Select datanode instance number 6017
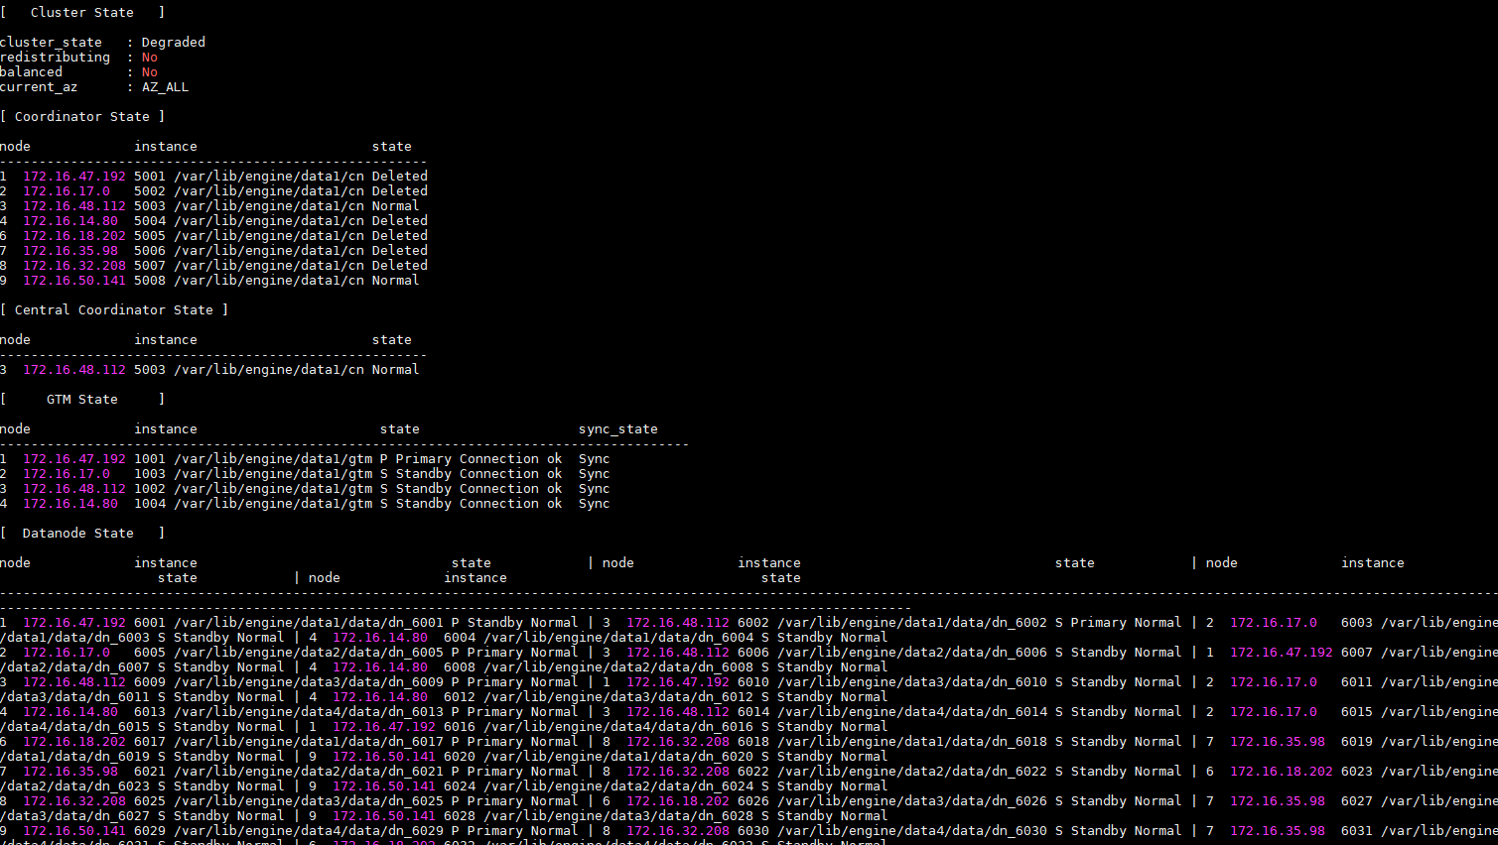 [150, 742]
